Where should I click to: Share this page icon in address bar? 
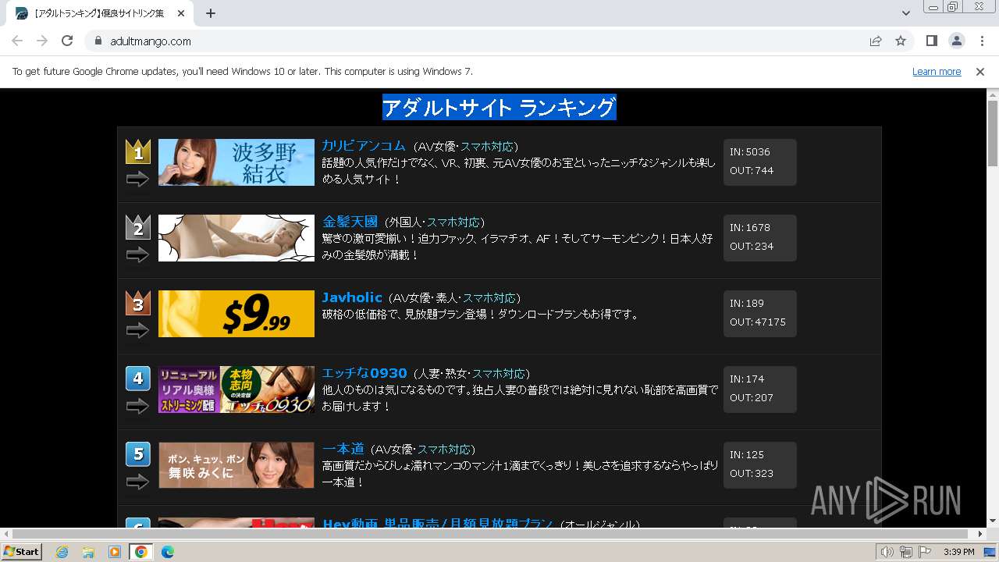point(876,41)
